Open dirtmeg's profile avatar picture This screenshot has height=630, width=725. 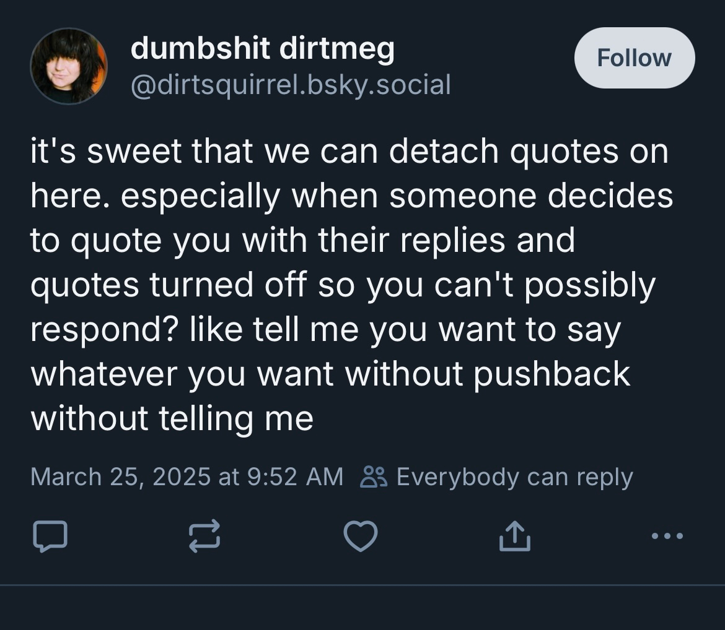[x=69, y=66]
